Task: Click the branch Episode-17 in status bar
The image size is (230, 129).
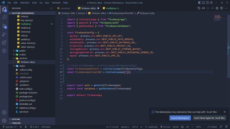Action: coord(10,127)
